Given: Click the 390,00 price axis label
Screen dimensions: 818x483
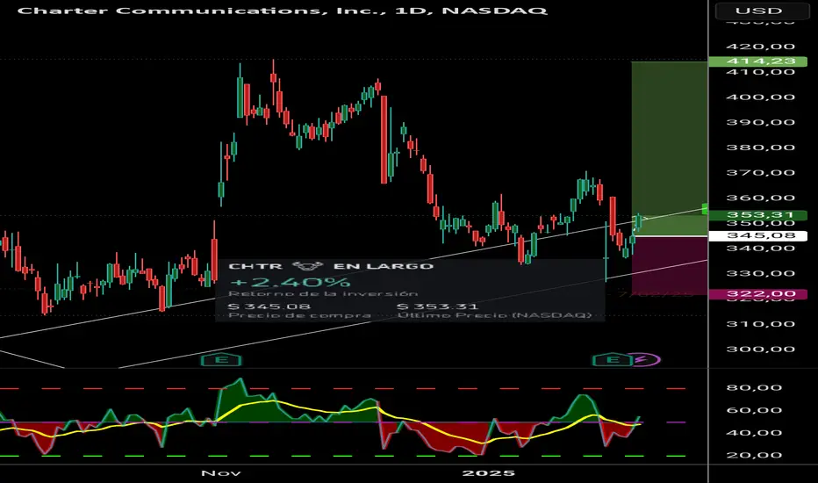Looking at the screenshot, I should 761,122.
